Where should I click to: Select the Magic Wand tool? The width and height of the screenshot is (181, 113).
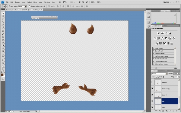pyautogui.click(x=3, y=22)
